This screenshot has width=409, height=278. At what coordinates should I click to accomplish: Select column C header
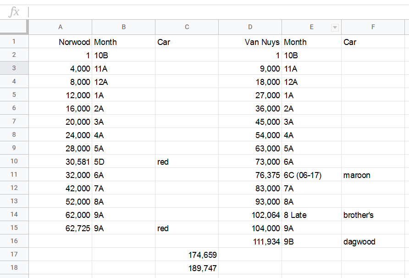pos(187,27)
